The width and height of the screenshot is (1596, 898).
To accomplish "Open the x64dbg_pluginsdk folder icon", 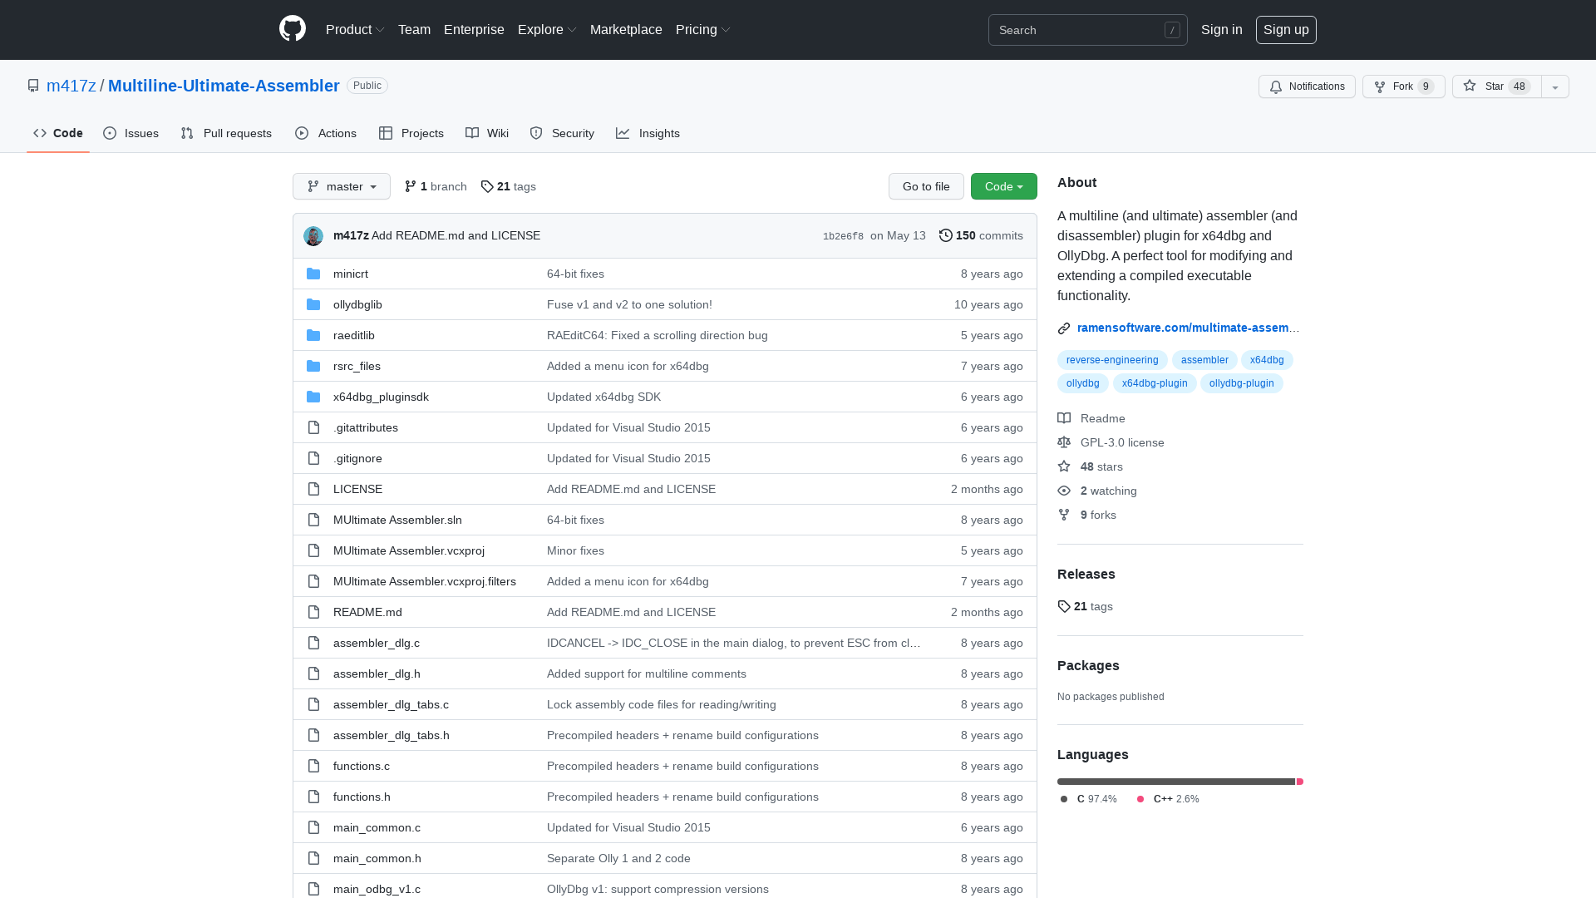I will coord(313,397).
